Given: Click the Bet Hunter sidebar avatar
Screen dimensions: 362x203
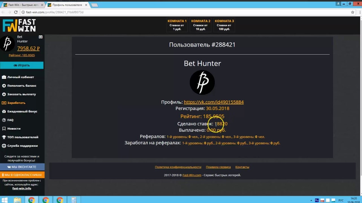Looking at the screenshot, I should [x=7, y=43].
